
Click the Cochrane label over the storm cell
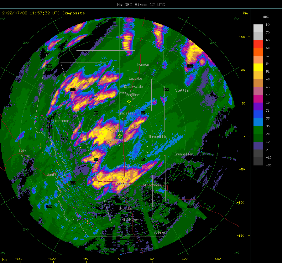(x=102, y=175)
